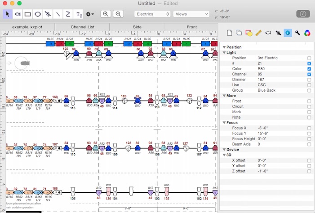Enable the Dimmer row checkbox
Screen dimensions: 315x213
[309, 80]
